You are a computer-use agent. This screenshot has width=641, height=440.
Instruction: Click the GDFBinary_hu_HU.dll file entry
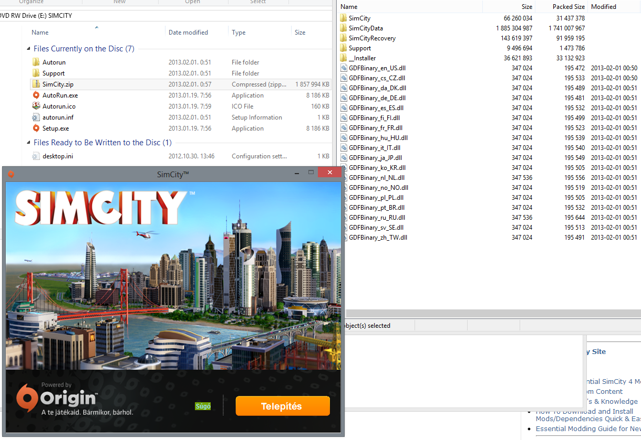click(378, 138)
